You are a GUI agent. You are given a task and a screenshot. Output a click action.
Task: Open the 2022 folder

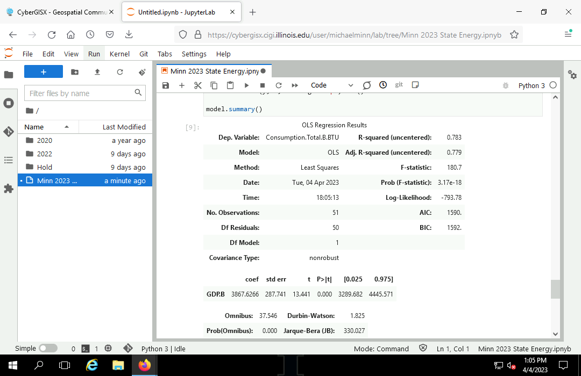click(x=45, y=154)
